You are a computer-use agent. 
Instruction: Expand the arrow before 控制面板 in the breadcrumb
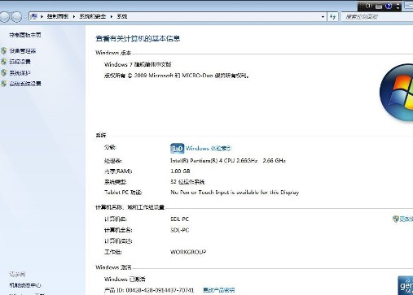42,16
